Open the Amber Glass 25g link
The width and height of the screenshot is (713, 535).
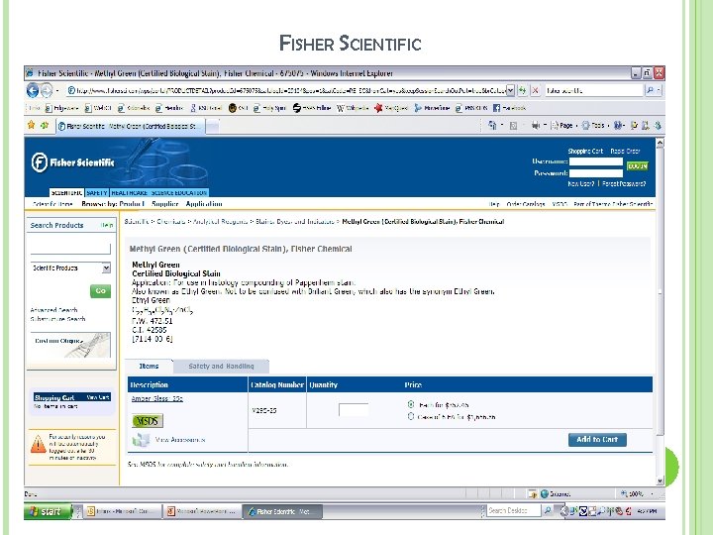(x=156, y=399)
